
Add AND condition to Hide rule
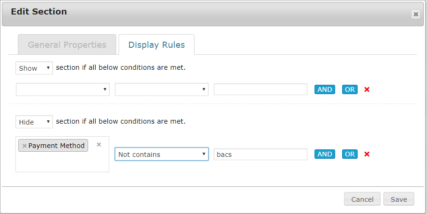click(x=325, y=154)
